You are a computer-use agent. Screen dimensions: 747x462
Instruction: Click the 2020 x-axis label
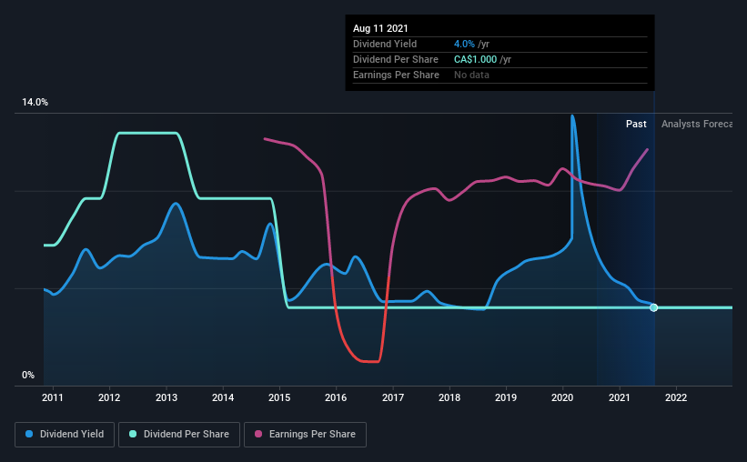click(562, 397)
